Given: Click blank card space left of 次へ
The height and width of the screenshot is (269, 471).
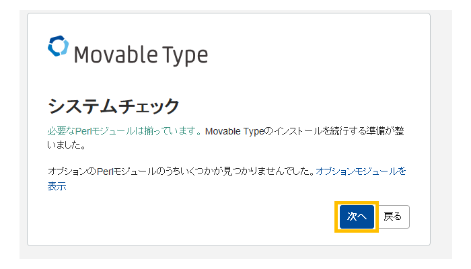Looking at the screenshot, I should (x=202, y=217).
